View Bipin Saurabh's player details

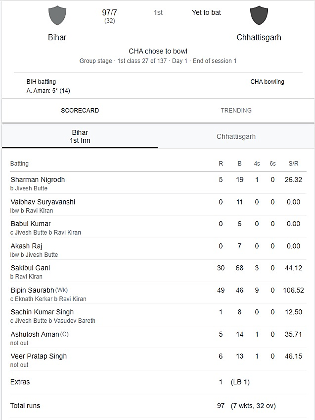point(32,290)
